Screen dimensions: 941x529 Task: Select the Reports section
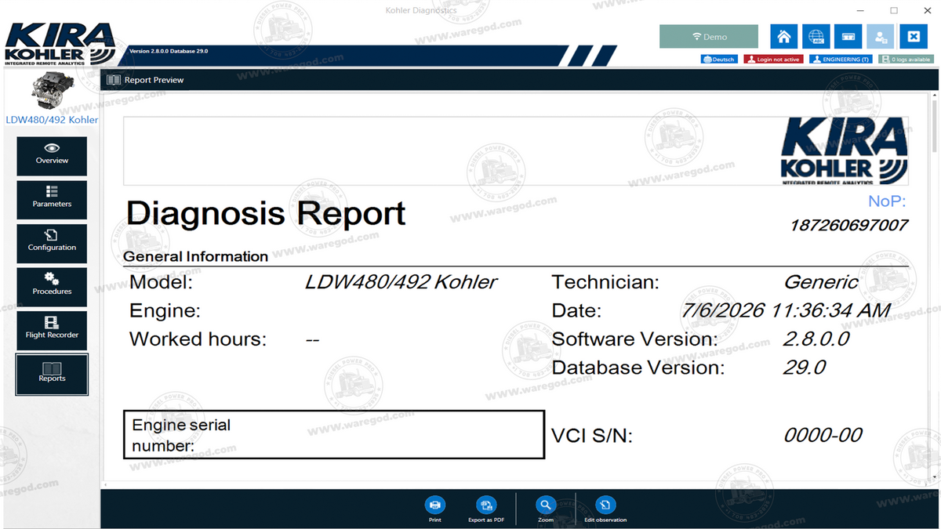(52, 375)
